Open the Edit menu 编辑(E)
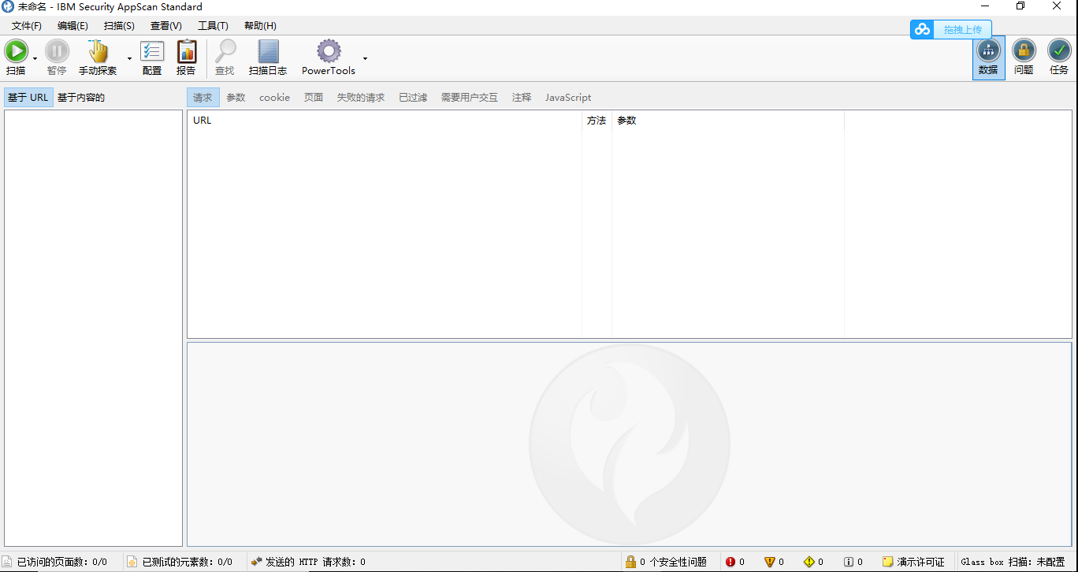Image resolution: width=1078 pixels, height=572 pixels. click(x=72, y=26)
